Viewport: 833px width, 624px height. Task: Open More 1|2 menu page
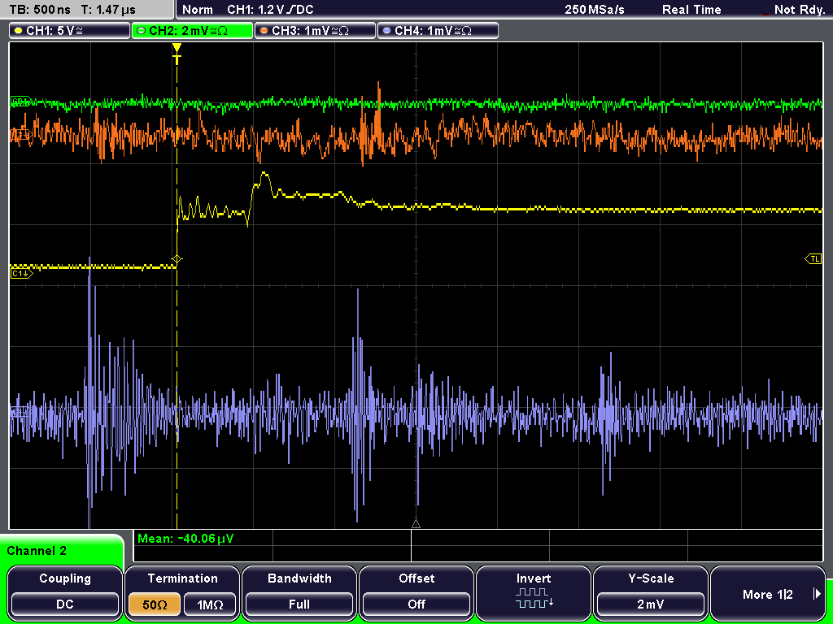(x=768, y=592)
